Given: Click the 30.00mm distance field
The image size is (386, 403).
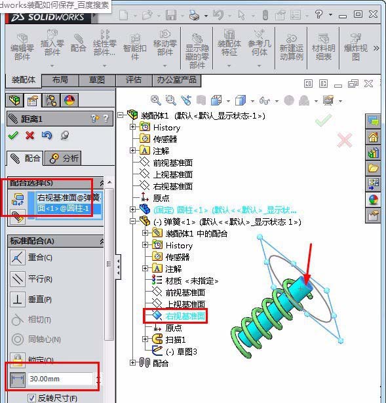Looking at the screenshot, I should 60,379.
